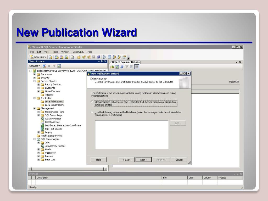The width and height of the screenshot is (268, 201).
Task: Click Refresh icon in Object Explorer toolbar
Action: click(59, 66)
